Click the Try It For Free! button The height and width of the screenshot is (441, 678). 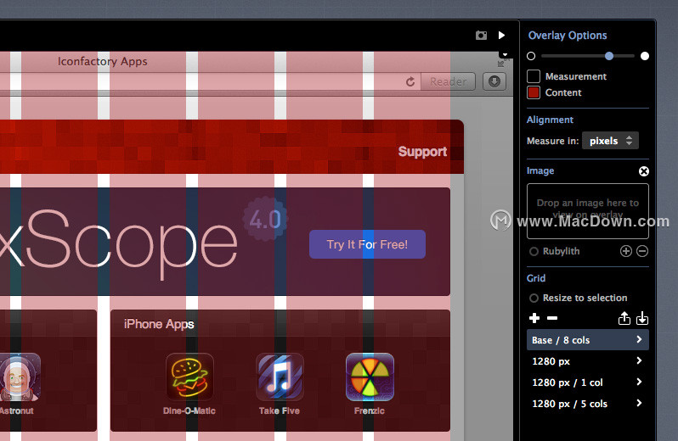tap(367, 244)
